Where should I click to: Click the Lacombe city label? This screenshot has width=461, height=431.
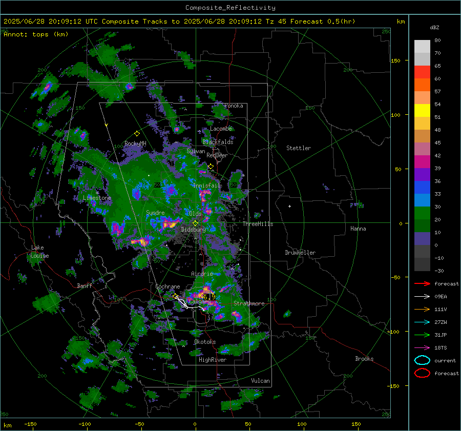pos(221,129)
